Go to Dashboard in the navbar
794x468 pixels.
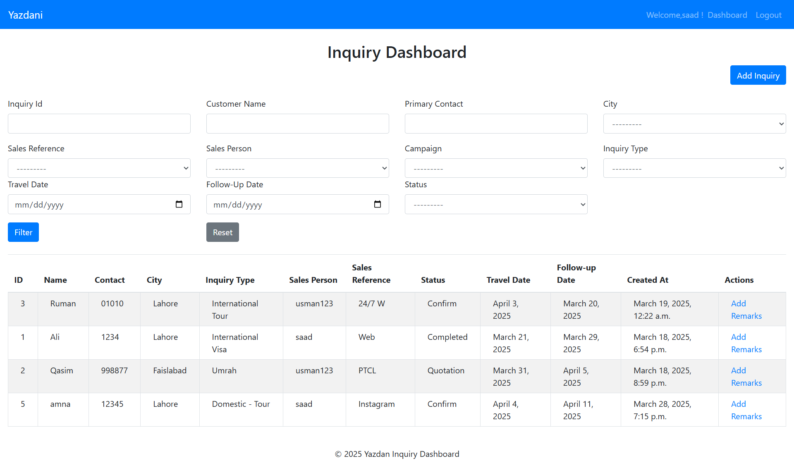coord(727,15)
